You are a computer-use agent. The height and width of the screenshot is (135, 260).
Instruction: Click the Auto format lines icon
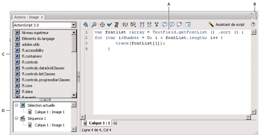(x=117, y=25)
